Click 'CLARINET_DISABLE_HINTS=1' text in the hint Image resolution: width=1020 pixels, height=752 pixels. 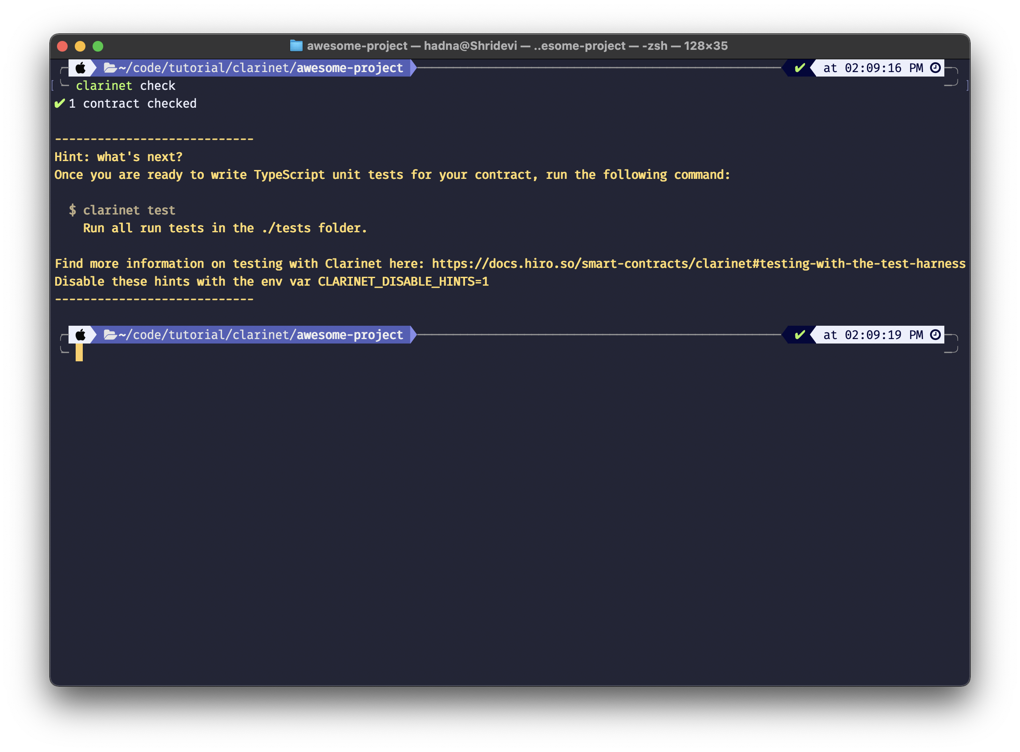403,281
